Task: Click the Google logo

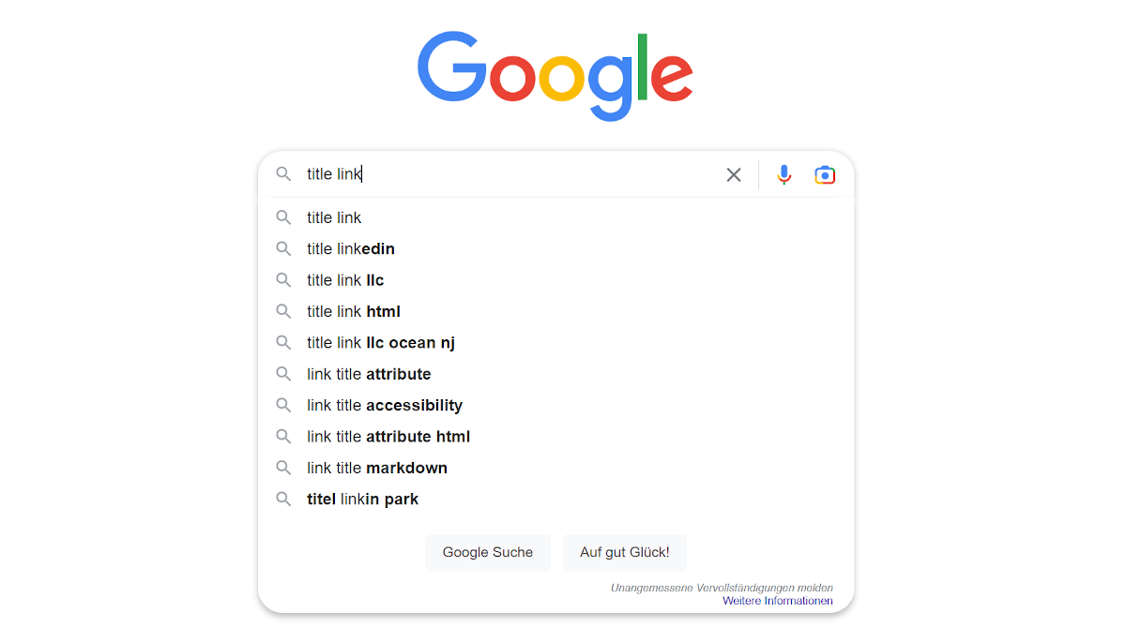Action: point(555,75)
